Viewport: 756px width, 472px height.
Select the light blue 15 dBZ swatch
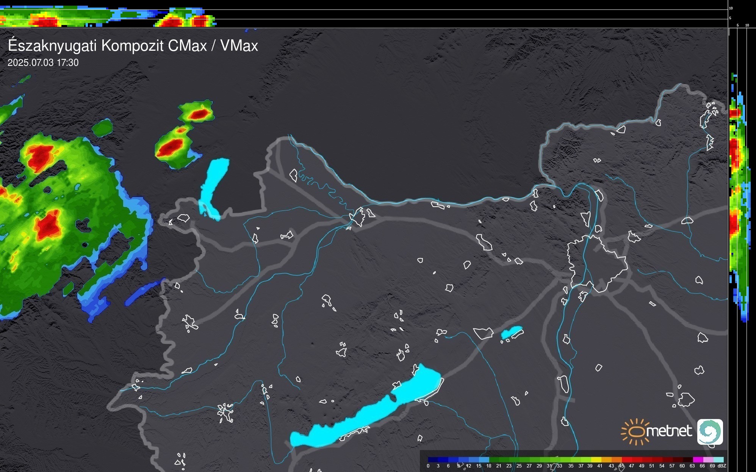484,460
